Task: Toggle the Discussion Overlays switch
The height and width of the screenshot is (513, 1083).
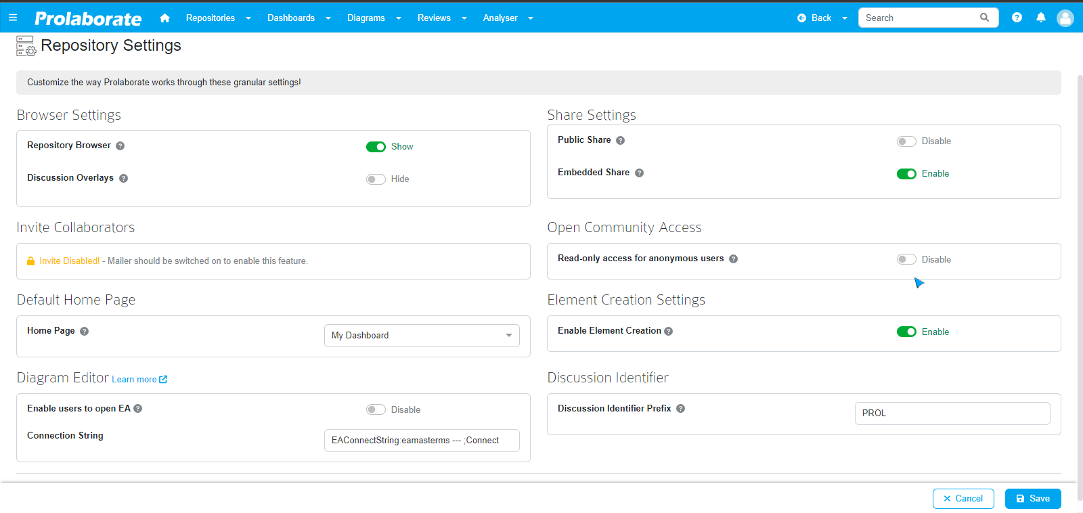Action: tap(376, 179)
